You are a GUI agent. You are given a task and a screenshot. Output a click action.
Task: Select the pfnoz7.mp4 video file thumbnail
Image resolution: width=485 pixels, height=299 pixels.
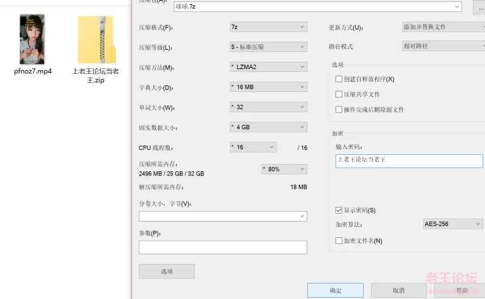(x=32, y=39)
